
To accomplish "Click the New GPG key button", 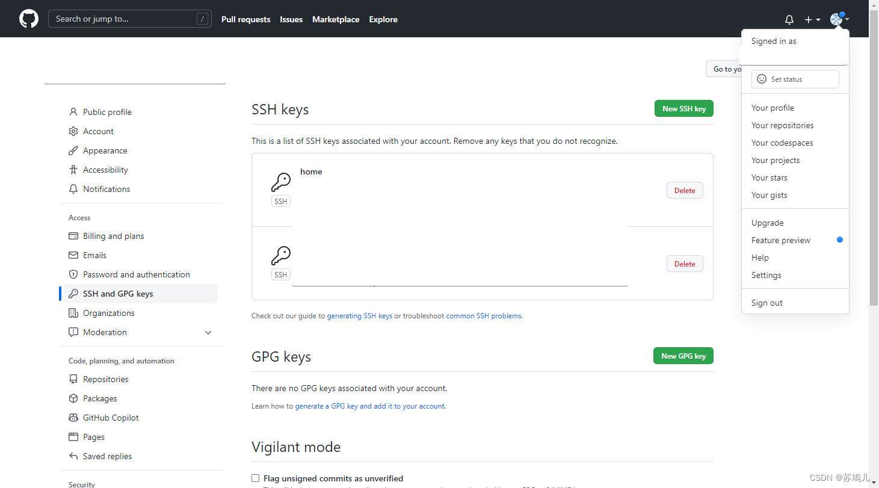I will (683, 356).
